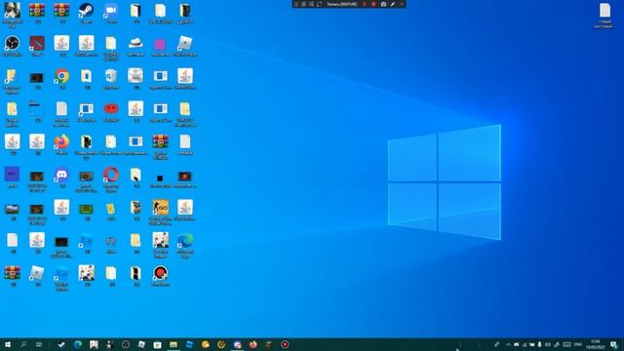Open the Steam desktop shortcut
The width and height of the screenshot is (624, 351).
[86, 12]
